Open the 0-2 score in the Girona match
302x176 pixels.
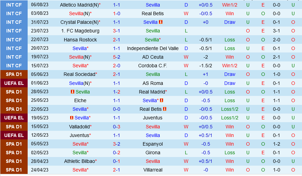(x=116, y=153)
